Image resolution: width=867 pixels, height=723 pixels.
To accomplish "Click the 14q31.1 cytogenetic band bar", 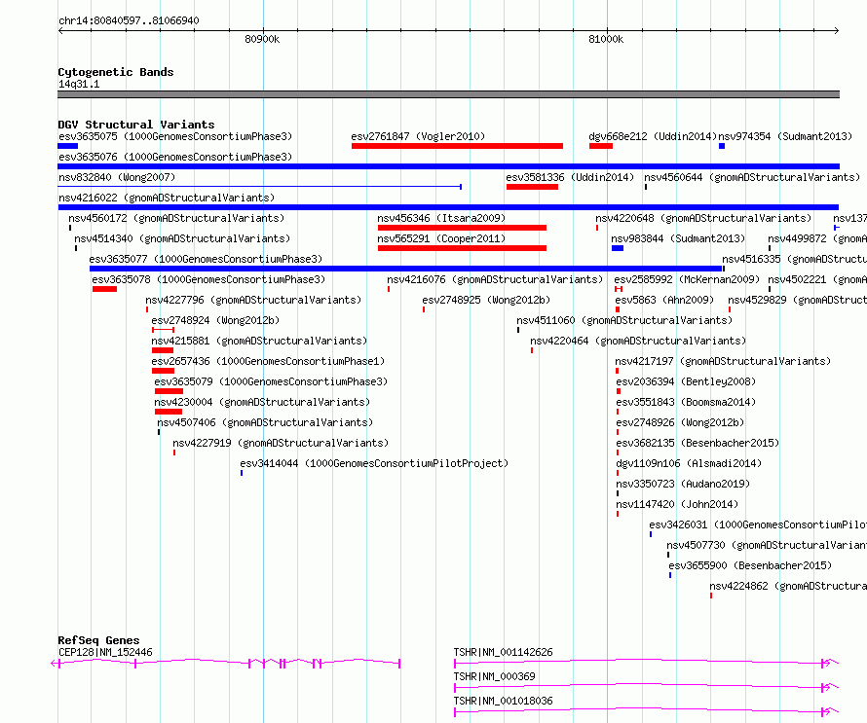I will click(448, 94).
